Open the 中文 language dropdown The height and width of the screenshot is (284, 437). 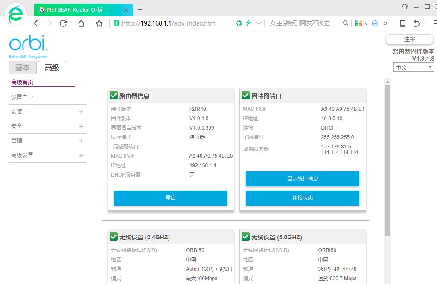click(414, 67)
